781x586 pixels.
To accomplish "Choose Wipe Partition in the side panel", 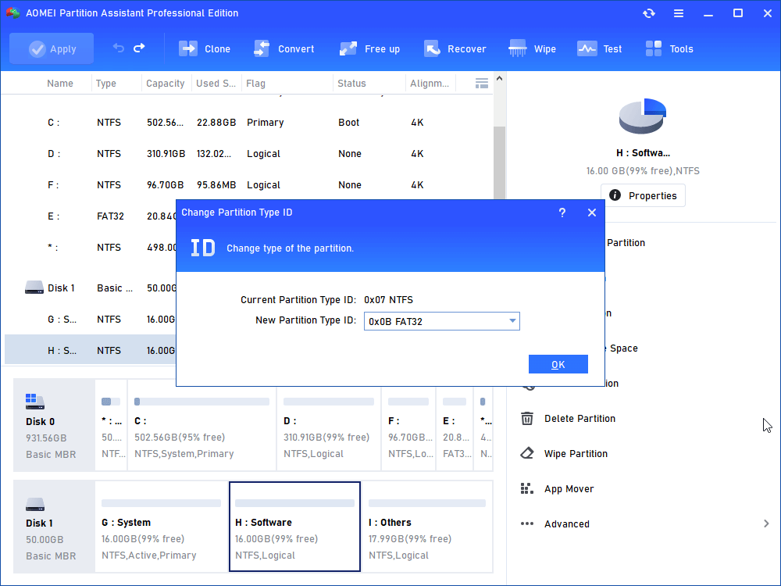I will coord(576,454).
